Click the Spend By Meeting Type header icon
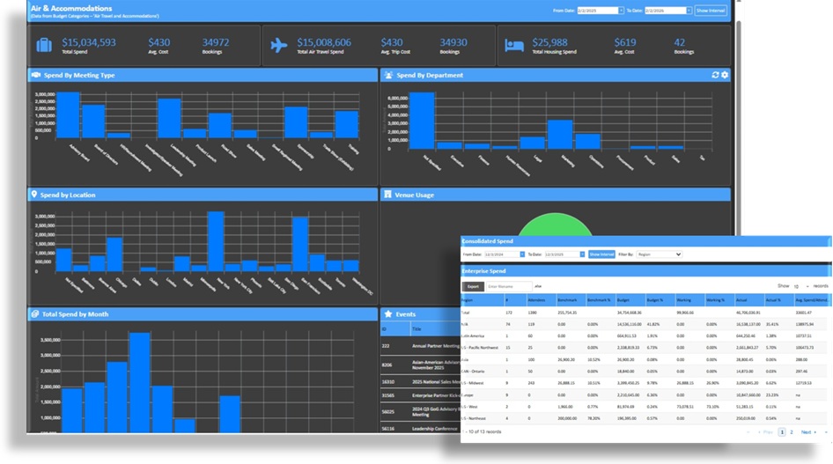 point(35,76)
